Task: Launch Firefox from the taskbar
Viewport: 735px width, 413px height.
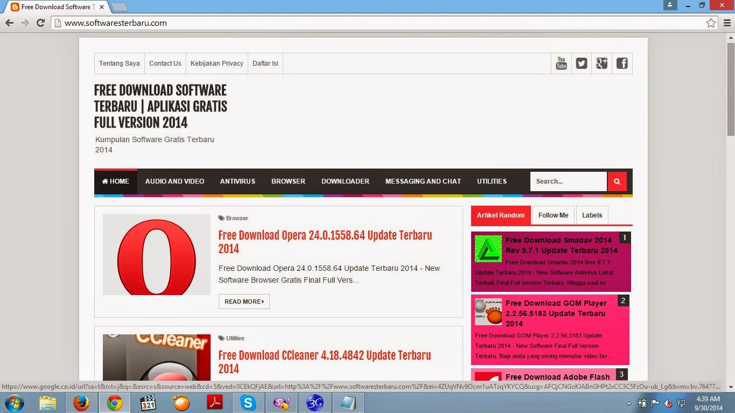Action: pyautogui.click(x=81, y=403)
